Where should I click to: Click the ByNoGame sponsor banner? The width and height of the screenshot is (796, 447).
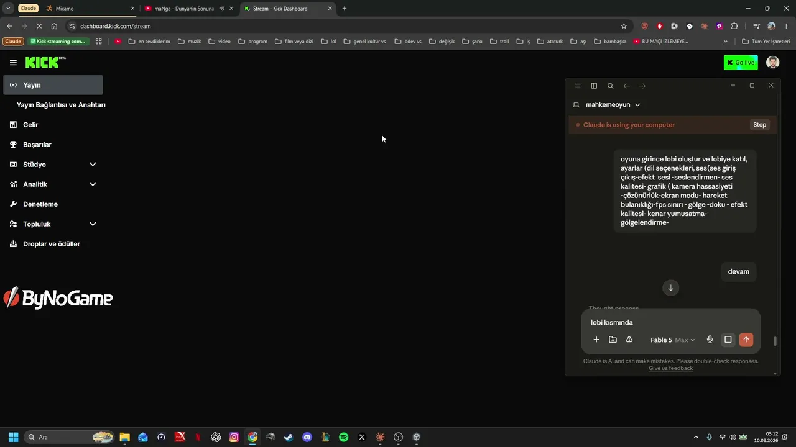[58, 299]
